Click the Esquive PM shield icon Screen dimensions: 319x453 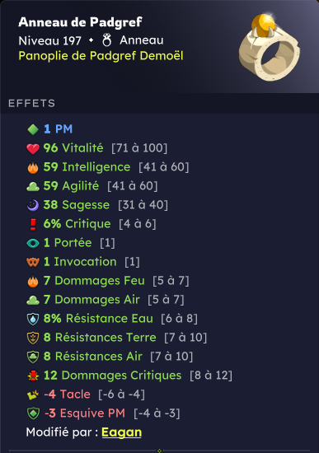click(33, 413)
